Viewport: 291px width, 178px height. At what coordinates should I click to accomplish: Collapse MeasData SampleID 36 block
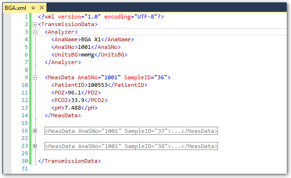point(35,77)
